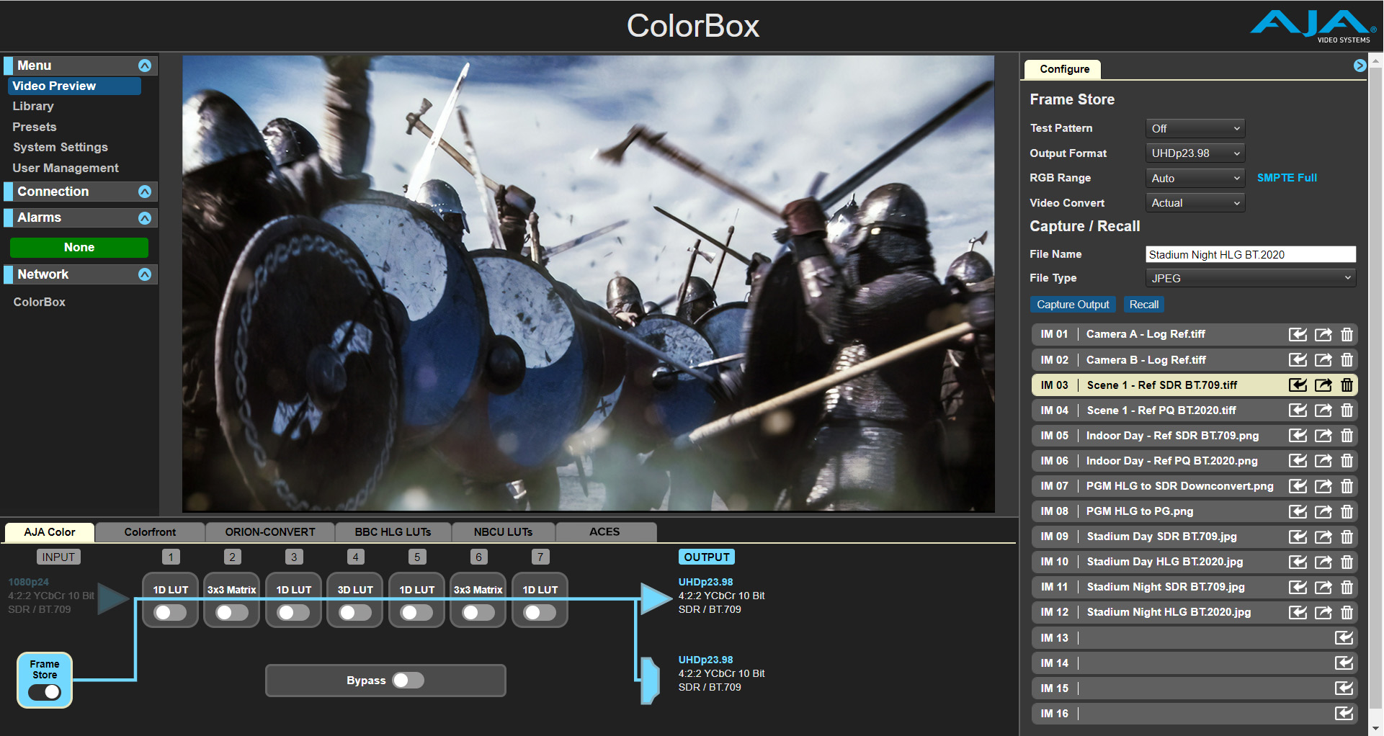The width and height of the screenshot is (1384, 736).
Task: Delete Stadium Day SDR BT.709.jpg
Action: coord(1348,537)
